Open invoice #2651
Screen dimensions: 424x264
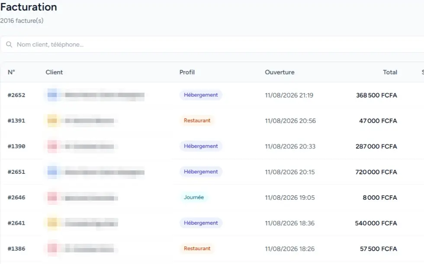coord(16,172)
